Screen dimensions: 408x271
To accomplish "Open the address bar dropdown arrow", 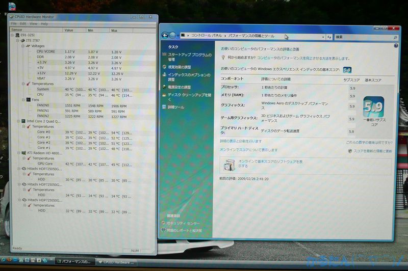I will coord(323,37).
